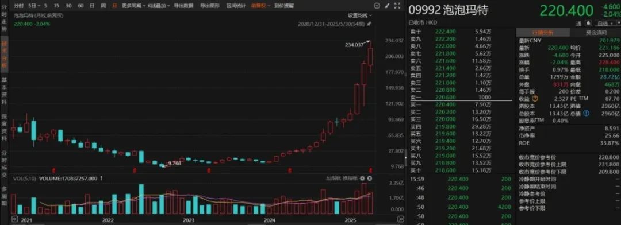Click the circled chevron icon in chart toolbar
Screen dimensions: 621x225
tap(377, 6)
